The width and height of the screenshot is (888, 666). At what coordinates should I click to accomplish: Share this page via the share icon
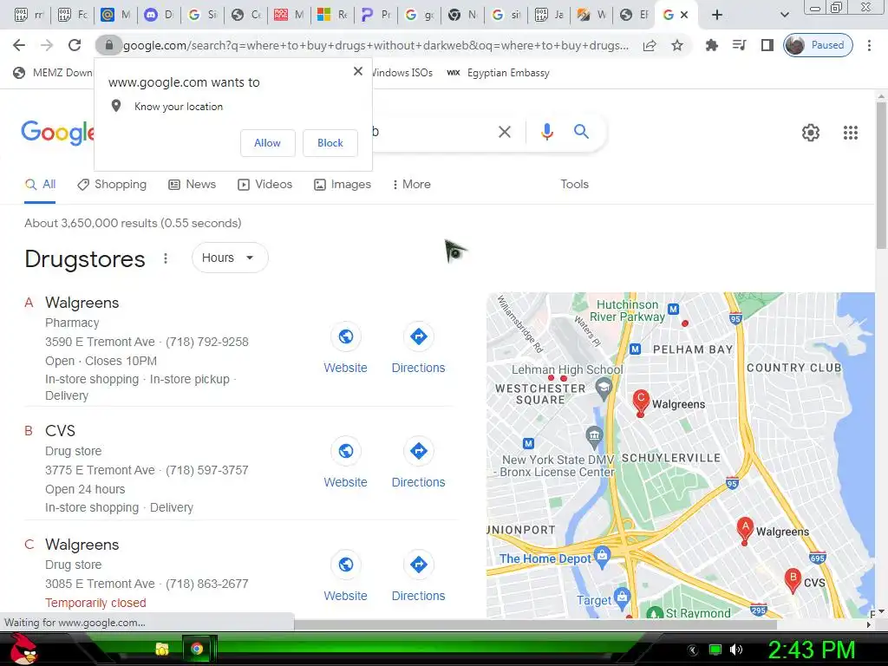point(650,45)
